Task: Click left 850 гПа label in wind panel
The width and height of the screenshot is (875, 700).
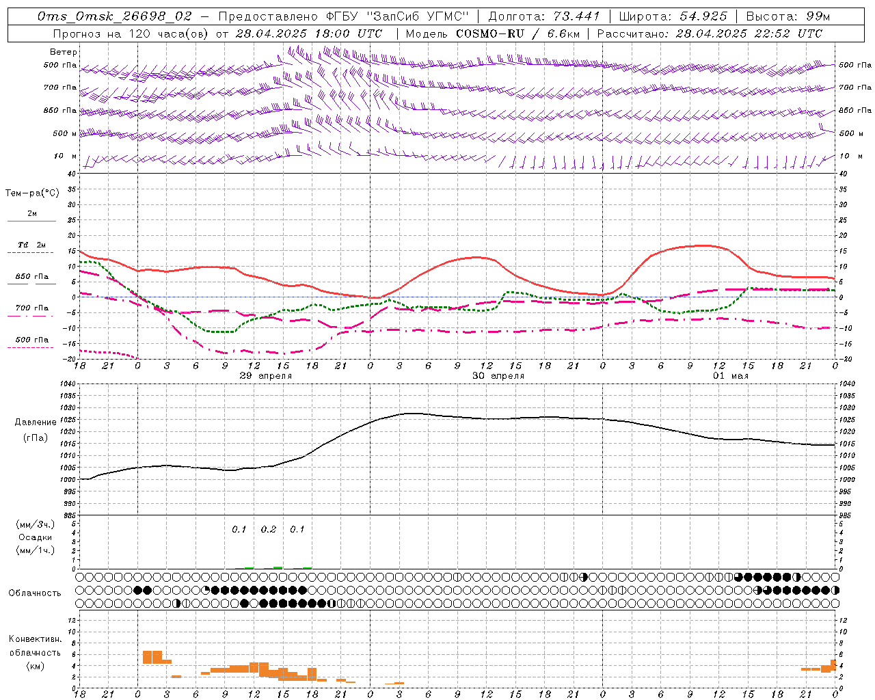Action: tap(60, 110)
